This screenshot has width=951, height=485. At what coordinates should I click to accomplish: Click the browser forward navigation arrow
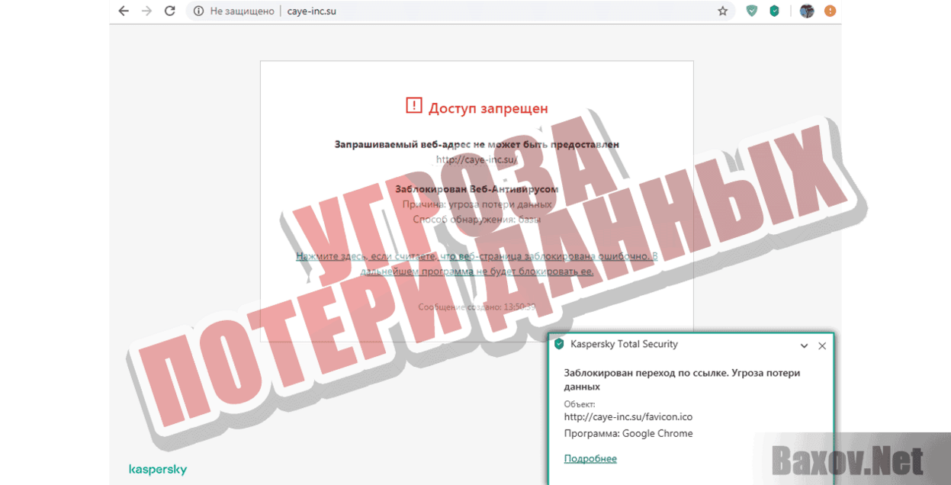tap(146, 11)
